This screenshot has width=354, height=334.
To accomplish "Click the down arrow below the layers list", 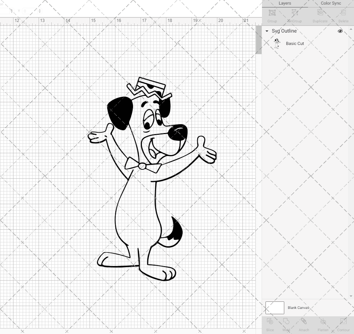I will pyautogui.click(x=352, y=296).
